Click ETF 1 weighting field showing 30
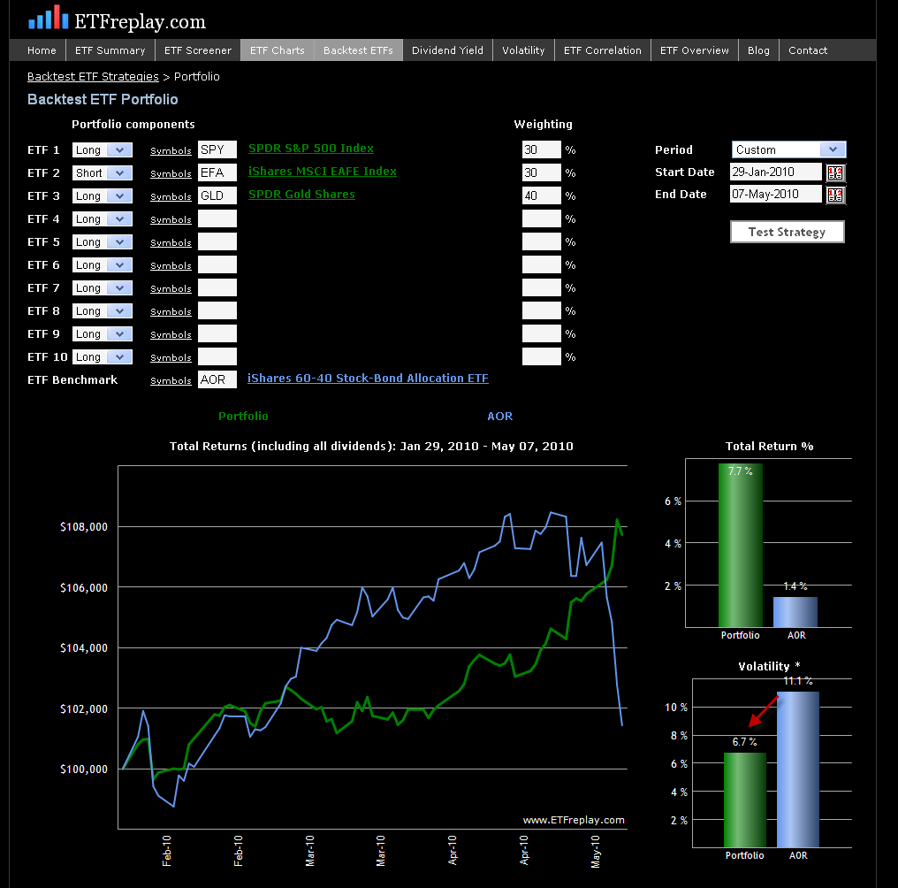This screenshot has width=898, height=888. [x=541, y=149]
